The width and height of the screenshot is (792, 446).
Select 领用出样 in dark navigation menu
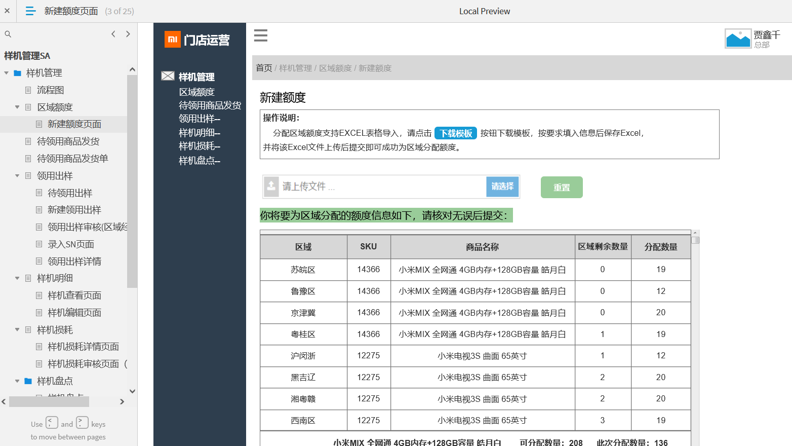click(x=200, y=119)
